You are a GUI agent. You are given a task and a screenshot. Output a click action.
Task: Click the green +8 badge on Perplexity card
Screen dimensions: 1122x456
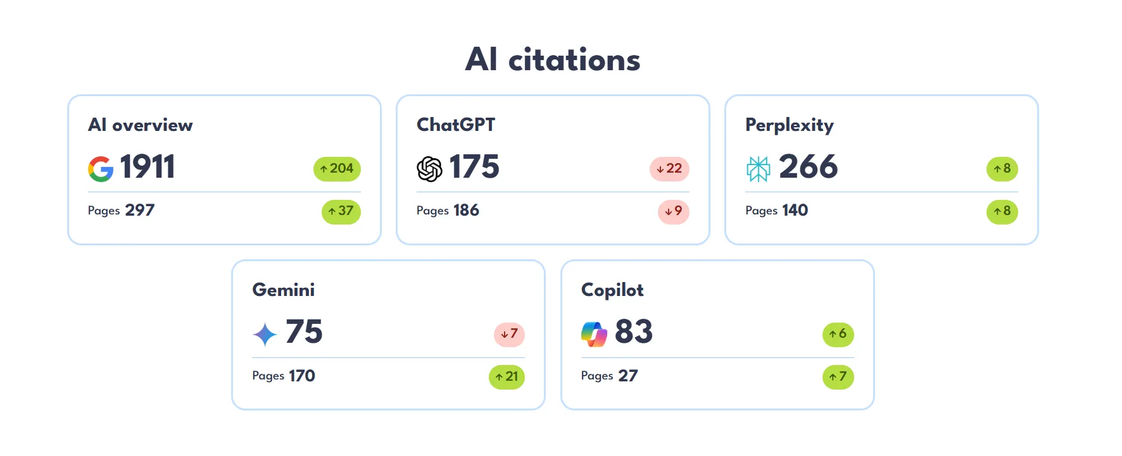[1002, 169]
